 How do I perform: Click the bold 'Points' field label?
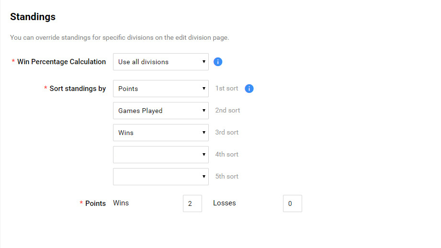coord(95,203)
